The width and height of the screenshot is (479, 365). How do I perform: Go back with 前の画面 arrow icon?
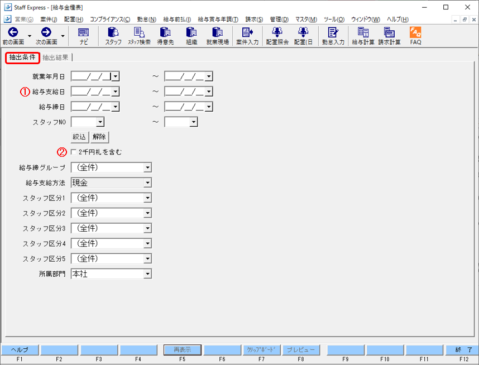(13, 32)
